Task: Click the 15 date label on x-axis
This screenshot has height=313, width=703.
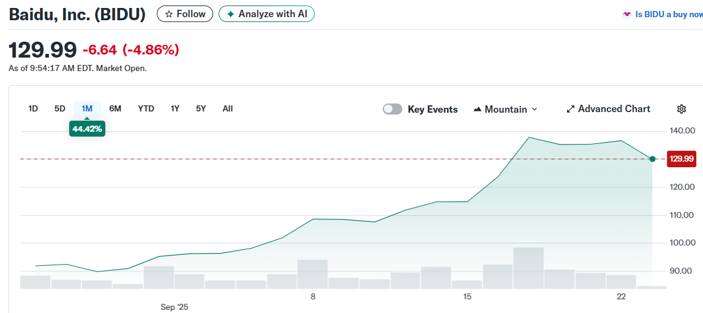Action: 467,296
